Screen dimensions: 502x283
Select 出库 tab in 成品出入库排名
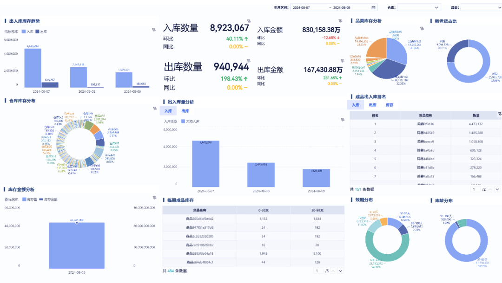pyautogui.click(x=372, y=105)
